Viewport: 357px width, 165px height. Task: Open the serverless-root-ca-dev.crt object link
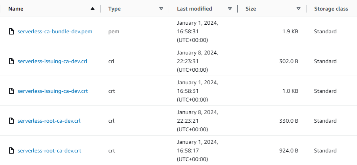pos(49,150)
